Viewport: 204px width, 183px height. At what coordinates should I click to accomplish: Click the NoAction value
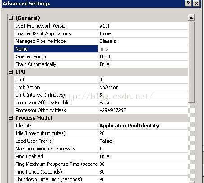(109, 87)
